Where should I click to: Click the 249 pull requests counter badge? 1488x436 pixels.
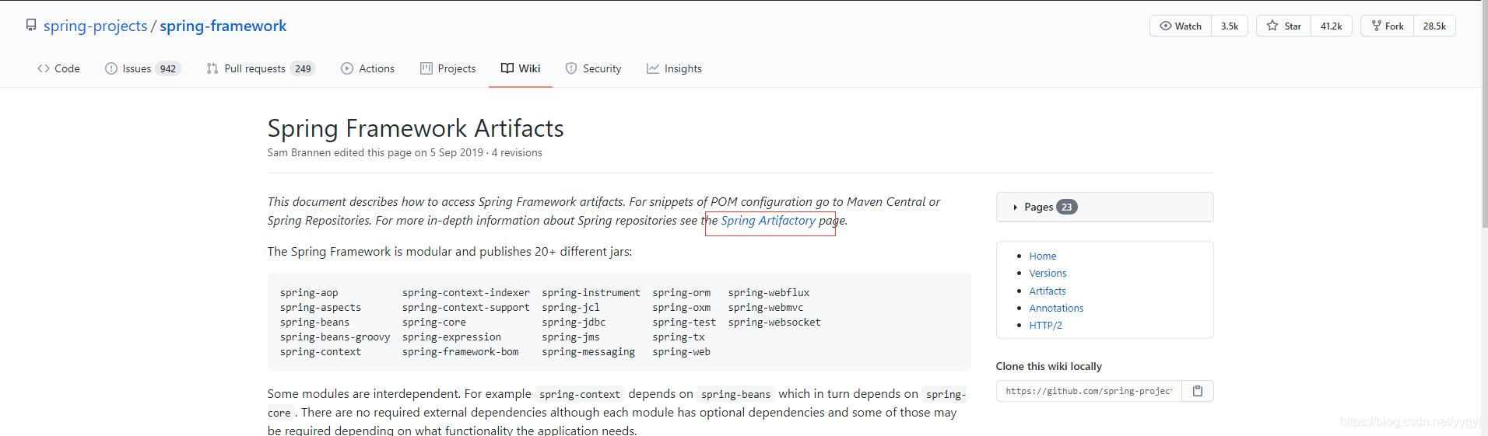(303, 68)
